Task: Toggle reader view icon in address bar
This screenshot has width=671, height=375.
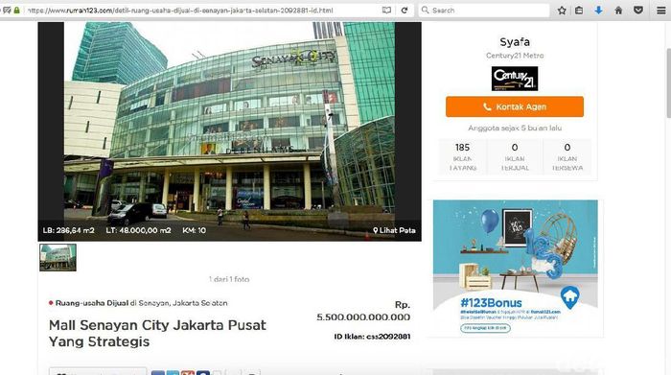Action: click(x=386, y=10)
